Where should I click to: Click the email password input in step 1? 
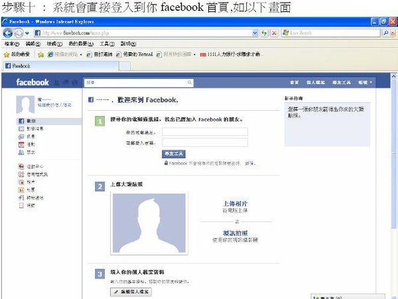tap(205, 143)
